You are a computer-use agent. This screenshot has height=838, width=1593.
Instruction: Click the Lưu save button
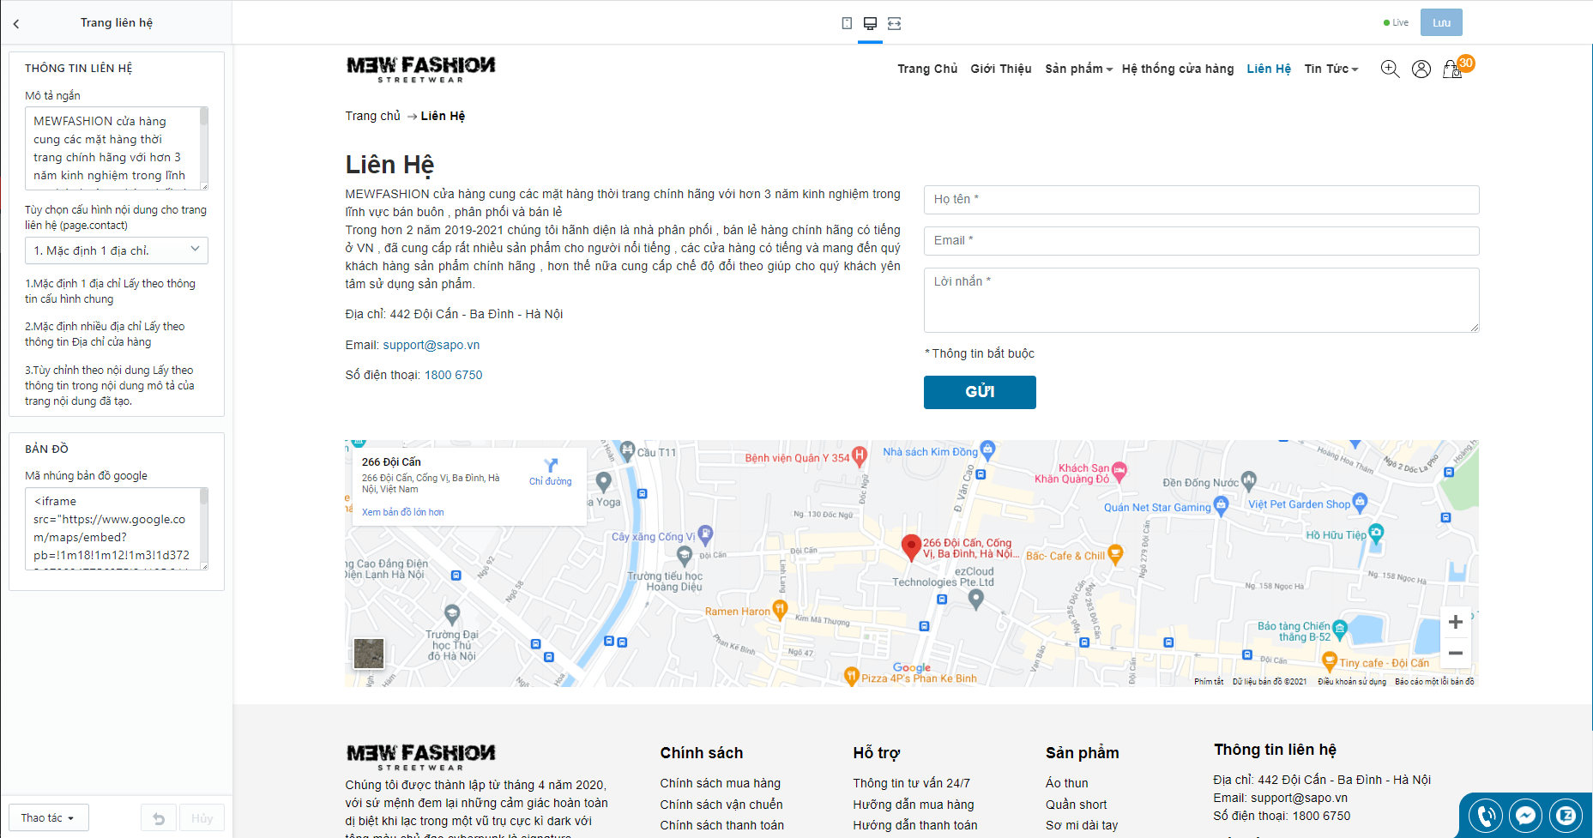click(x=1441, y=23)
